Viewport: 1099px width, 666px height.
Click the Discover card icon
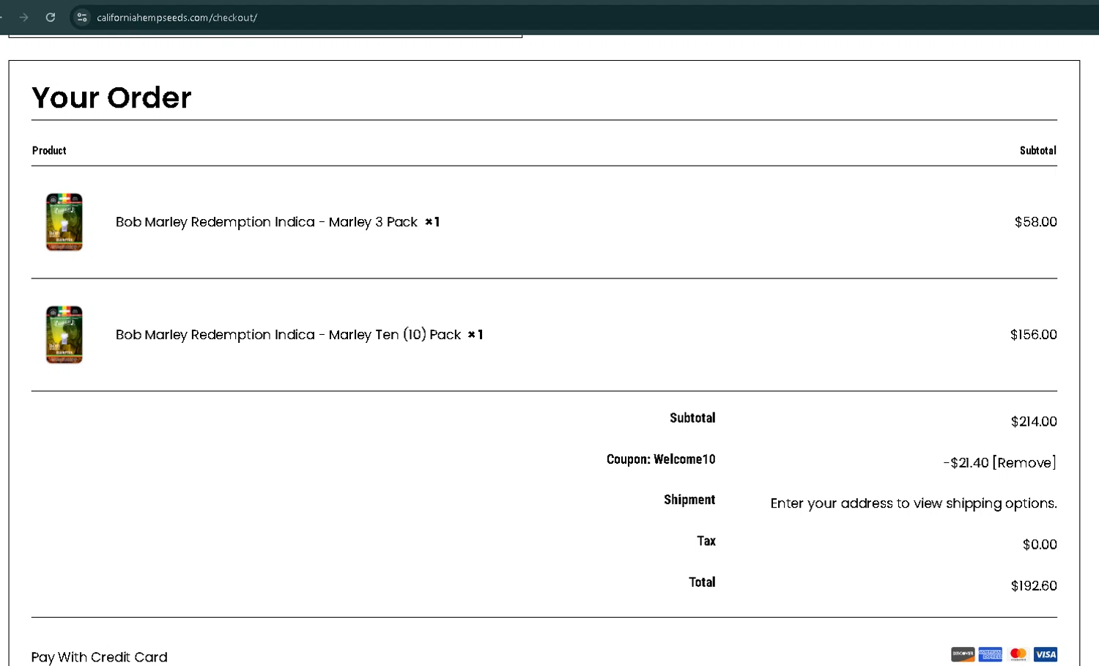tap(963, 654)
